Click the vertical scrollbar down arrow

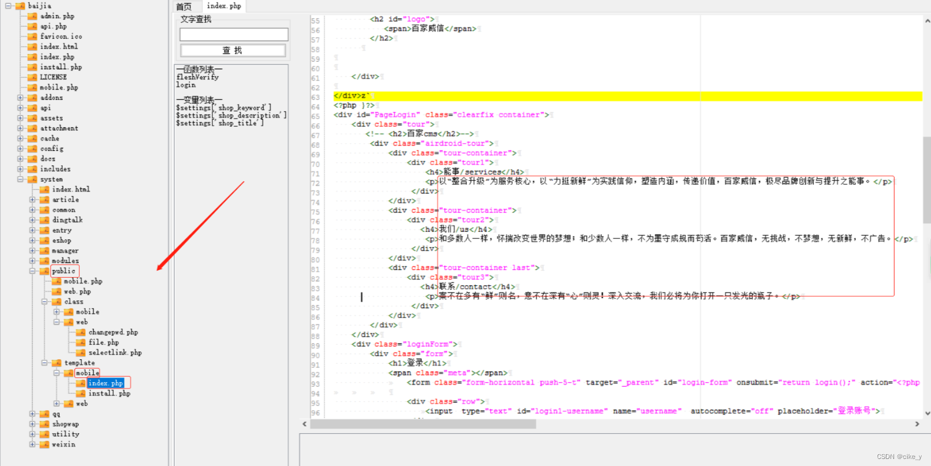pyautogui.click(x=927, y=413)
